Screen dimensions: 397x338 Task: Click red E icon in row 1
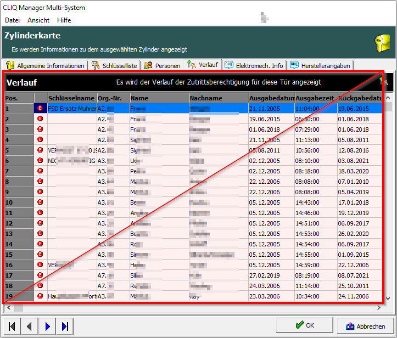[40, 108]
